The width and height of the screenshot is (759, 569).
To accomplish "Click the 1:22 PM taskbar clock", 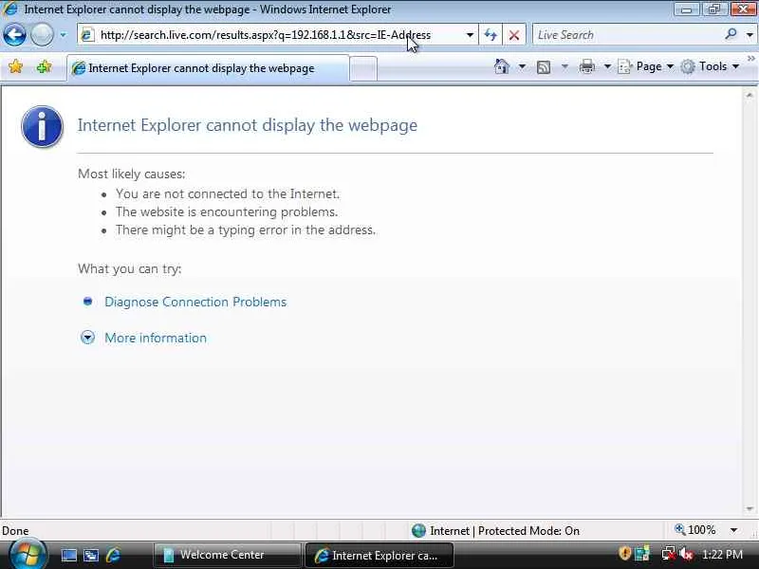I will [x=722, y=554].
